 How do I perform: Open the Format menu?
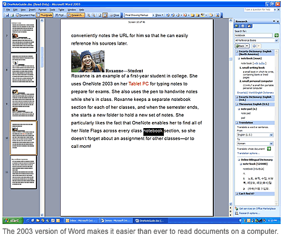42,10
